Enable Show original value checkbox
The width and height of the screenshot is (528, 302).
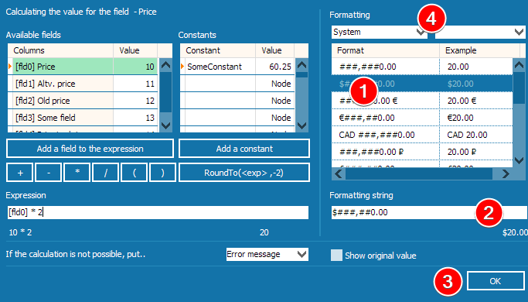coord(336,255)
